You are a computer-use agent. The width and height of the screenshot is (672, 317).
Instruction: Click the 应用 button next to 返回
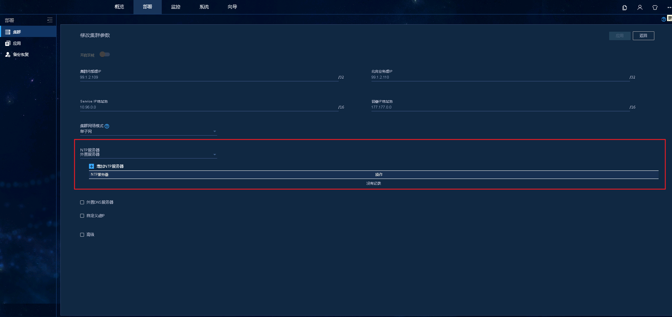pos(620,36)
